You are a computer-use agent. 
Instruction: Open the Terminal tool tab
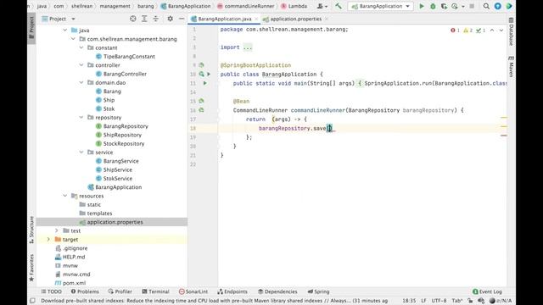coord(155,291)
